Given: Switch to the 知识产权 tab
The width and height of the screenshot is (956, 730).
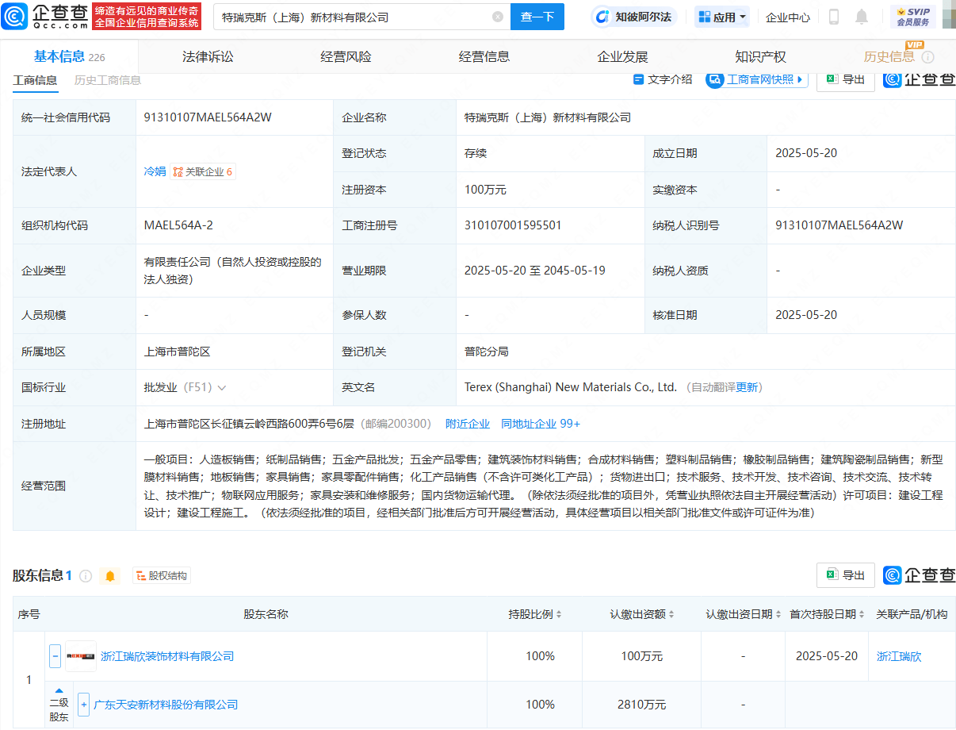Looking at the screenshot, I should pyautogui.click(x=760, y=56).
